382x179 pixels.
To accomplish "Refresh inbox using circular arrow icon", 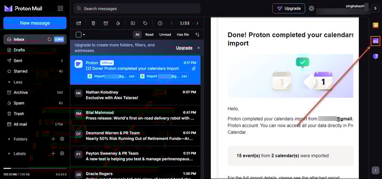I will 50,39.
